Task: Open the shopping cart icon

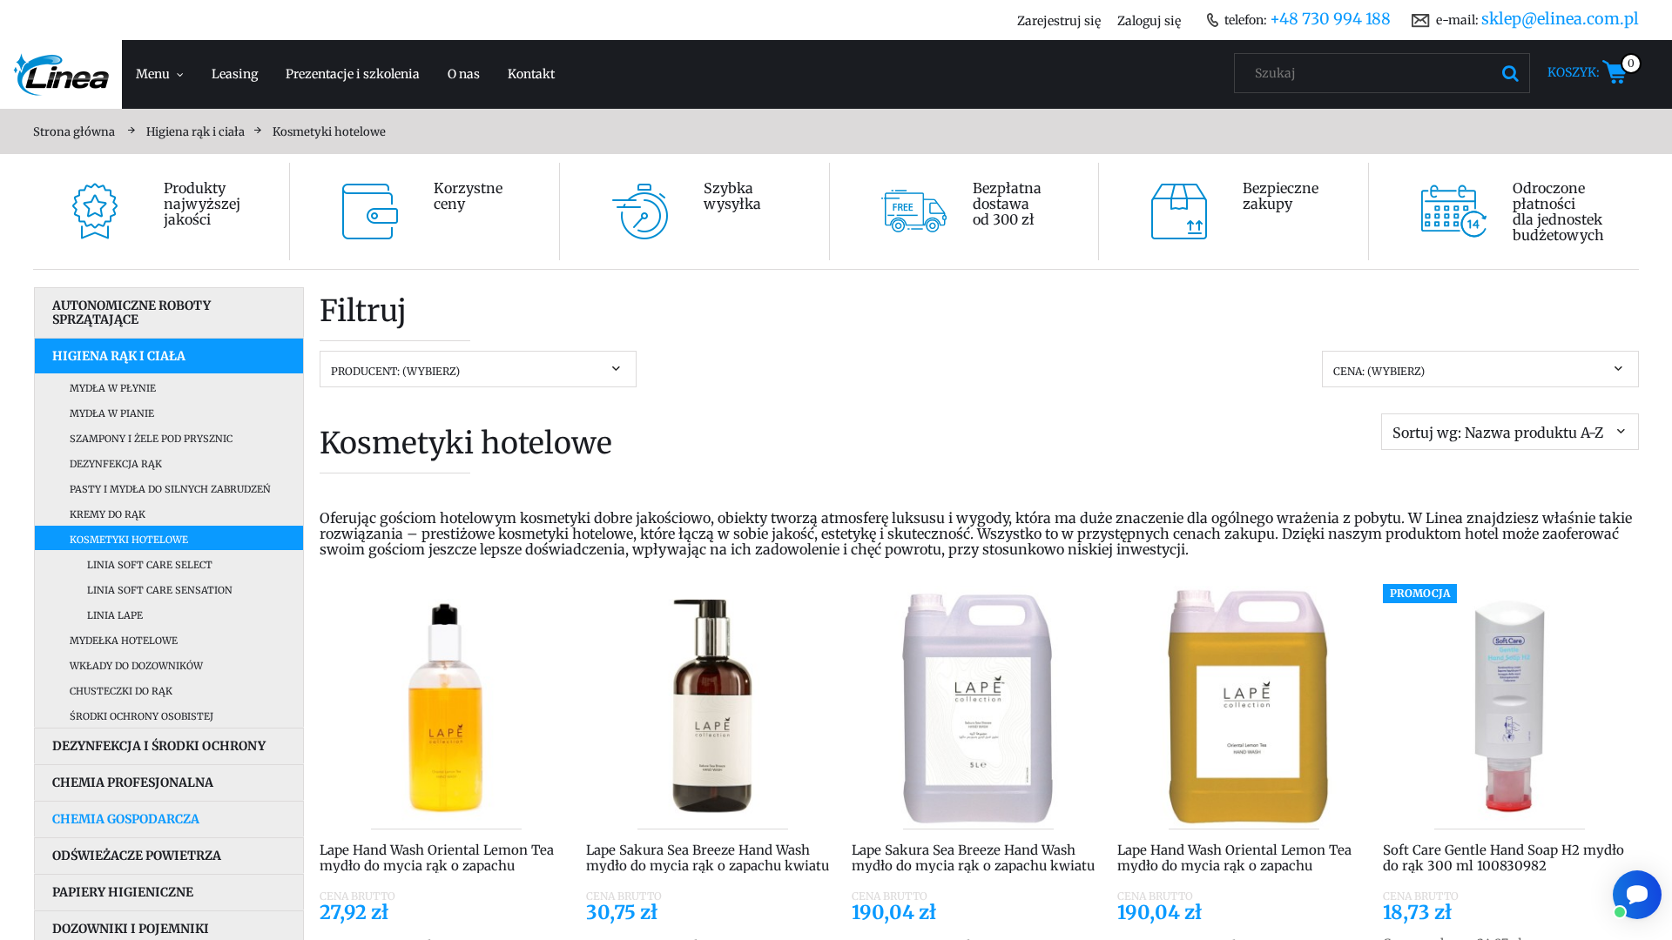Action: [1614, 72]
